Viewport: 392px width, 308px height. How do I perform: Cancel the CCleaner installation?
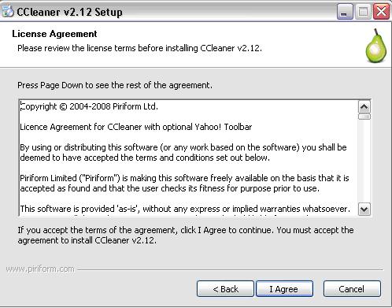(x=352, y=289)
